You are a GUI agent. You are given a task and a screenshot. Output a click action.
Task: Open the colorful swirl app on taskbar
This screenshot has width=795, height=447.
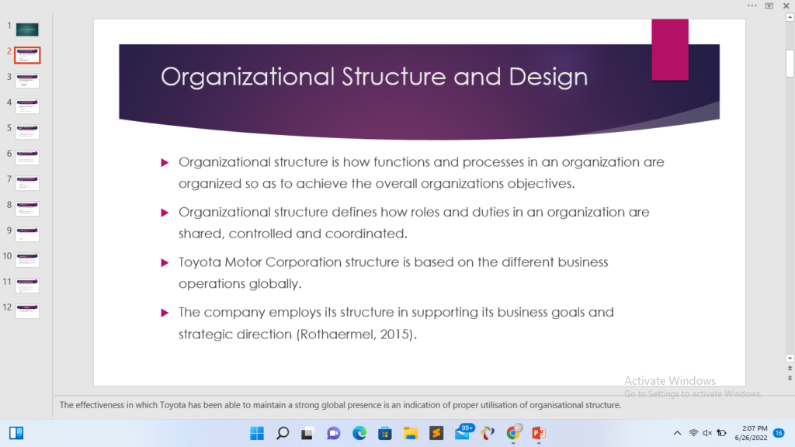click(488, 433)
